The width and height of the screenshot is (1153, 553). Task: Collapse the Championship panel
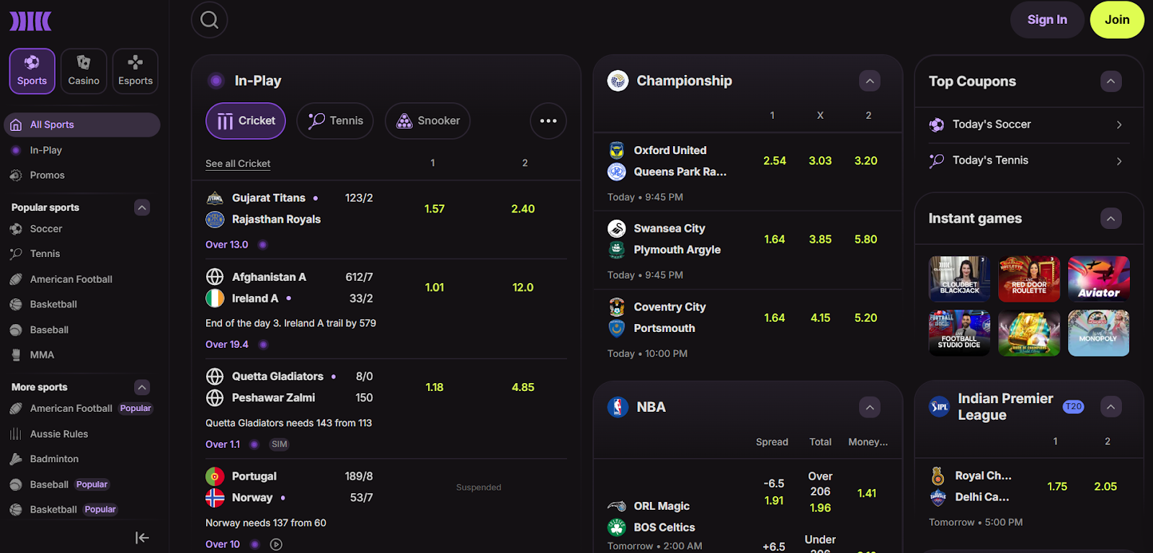(870, 81)
